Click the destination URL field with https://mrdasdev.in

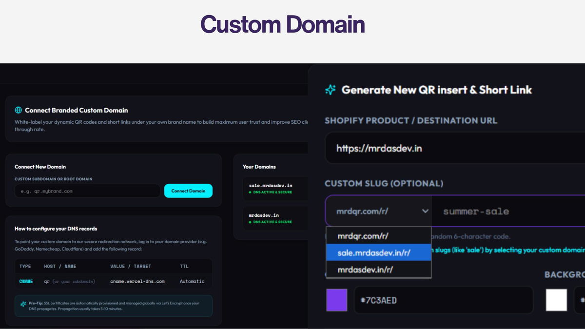pos(454,148)
